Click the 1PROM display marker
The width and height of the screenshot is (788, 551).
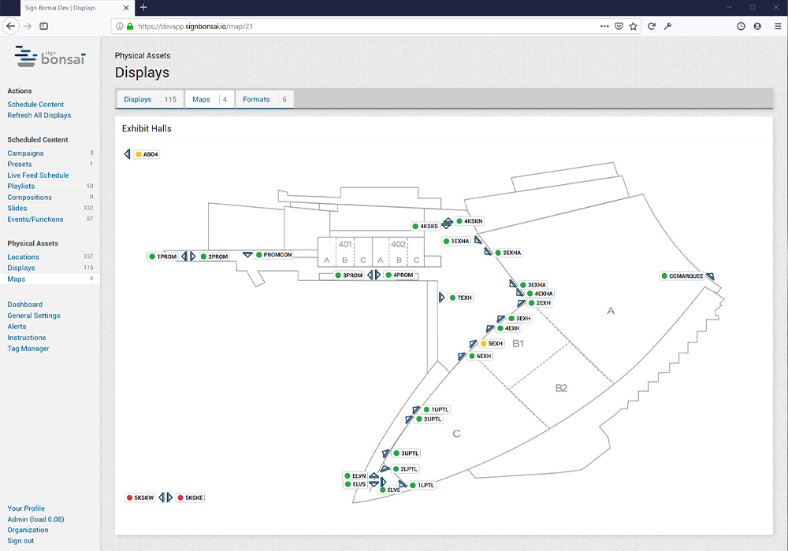click(163, 257)
